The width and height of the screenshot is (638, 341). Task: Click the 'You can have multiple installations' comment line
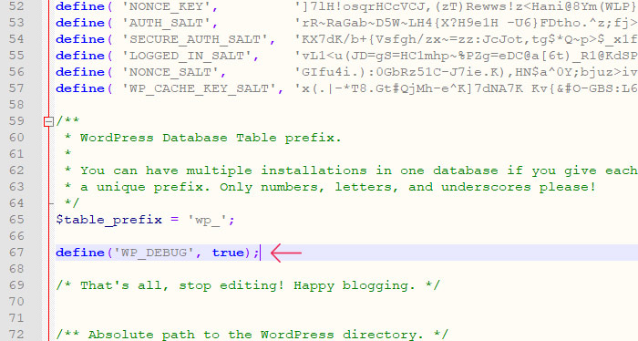pos(350,170)
